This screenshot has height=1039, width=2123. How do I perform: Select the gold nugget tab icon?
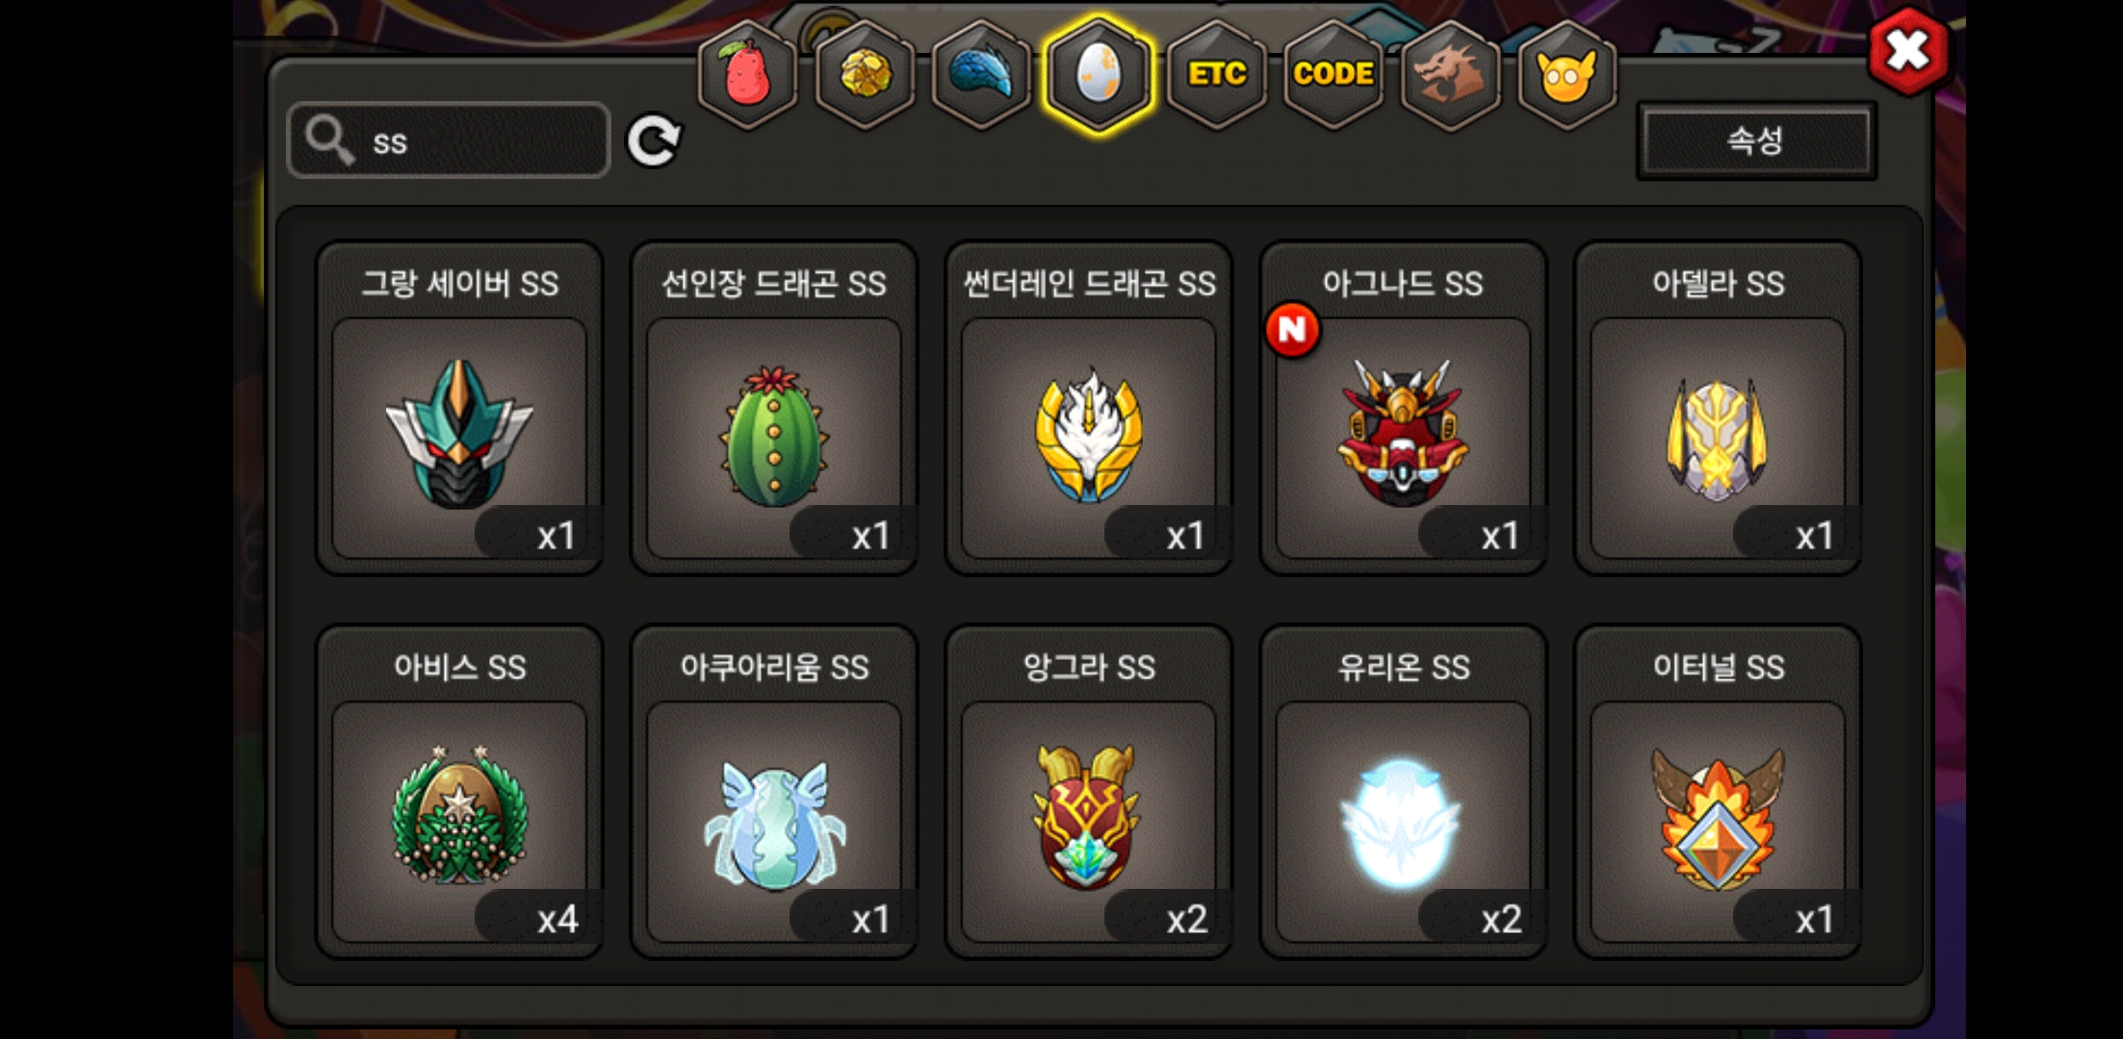click(x=865, y=75)
